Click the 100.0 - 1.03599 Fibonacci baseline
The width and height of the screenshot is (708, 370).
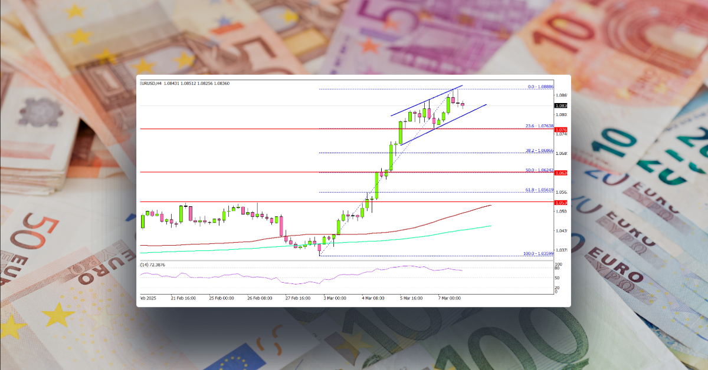tap(537, 254)
